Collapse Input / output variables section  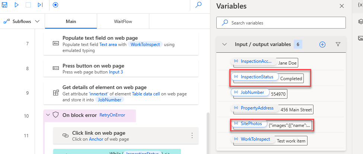225,45
